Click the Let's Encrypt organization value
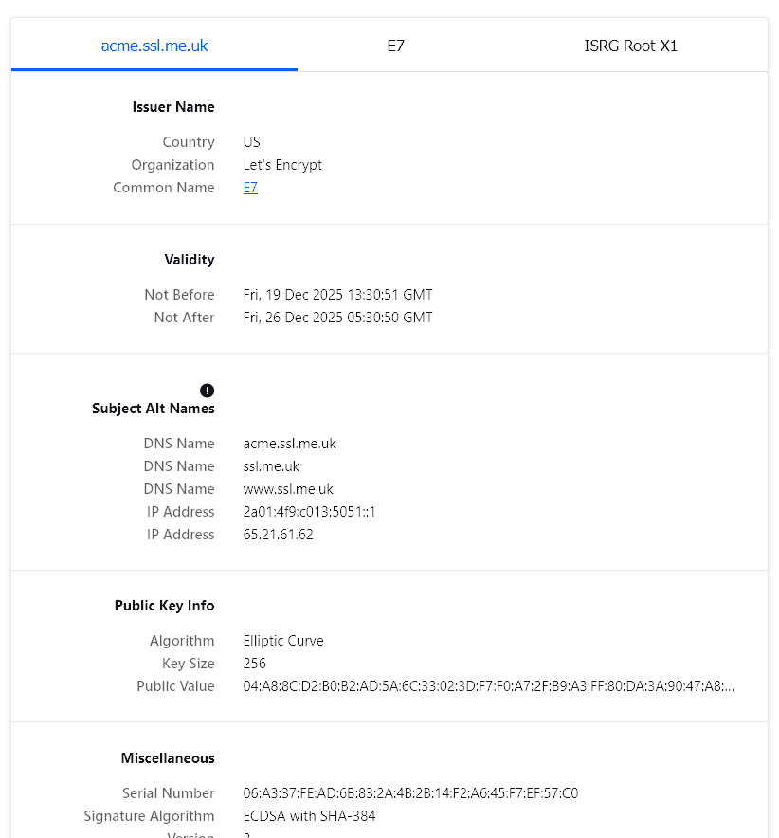Screen dimensions: 779x838 pos(282,165)
